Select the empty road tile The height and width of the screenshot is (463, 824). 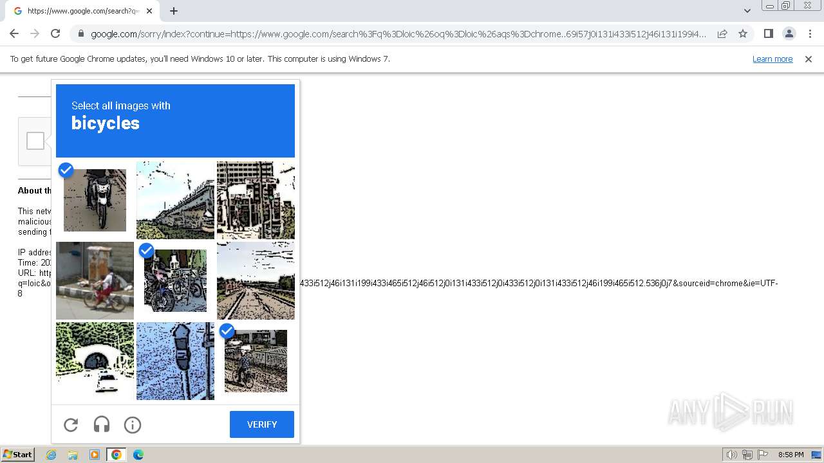(x=256, y=280)
